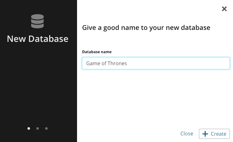Click the "Game of Thrones" placeholder text
Viewport: 233px width, 142px height.
click(106, 63)
